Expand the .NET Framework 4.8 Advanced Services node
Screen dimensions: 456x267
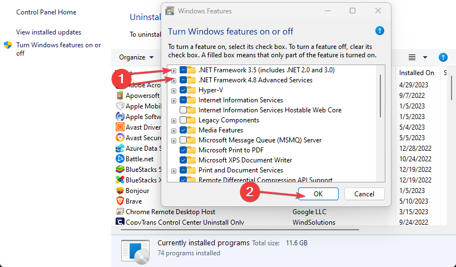(174, 81)
